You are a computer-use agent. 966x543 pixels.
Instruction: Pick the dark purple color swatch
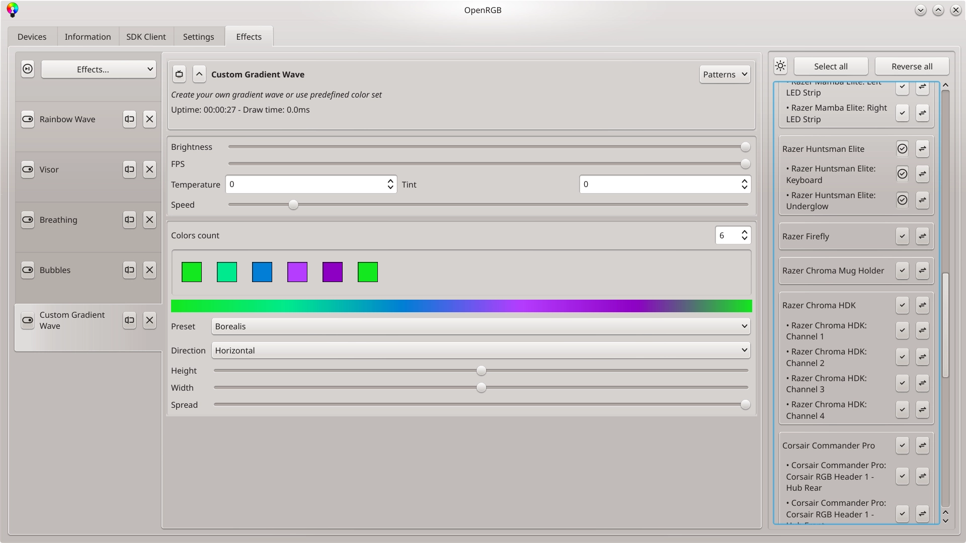click(333, 272)
